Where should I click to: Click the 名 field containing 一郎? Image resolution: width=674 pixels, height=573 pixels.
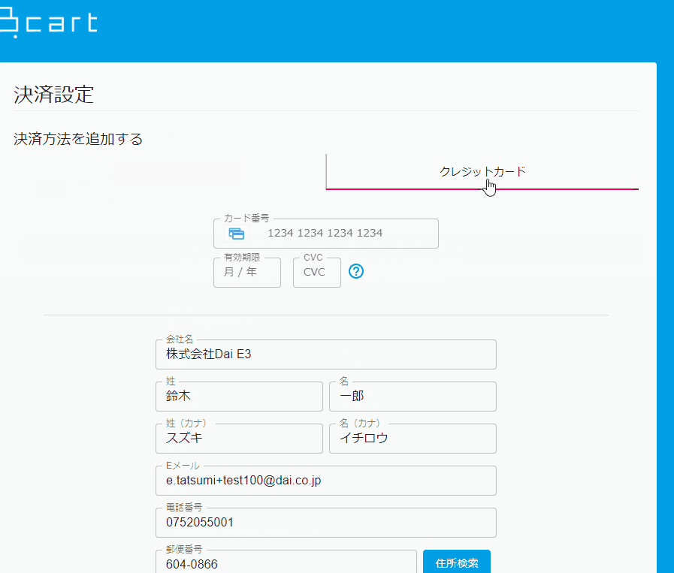[412, 397]
